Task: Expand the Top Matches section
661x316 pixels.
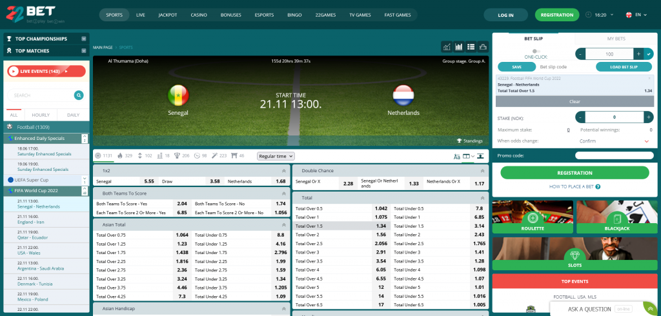Action: 85,50
